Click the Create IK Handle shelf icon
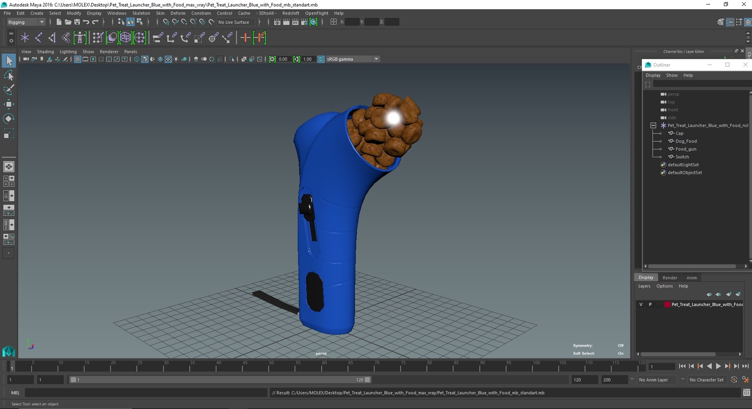 pos(52,38)
